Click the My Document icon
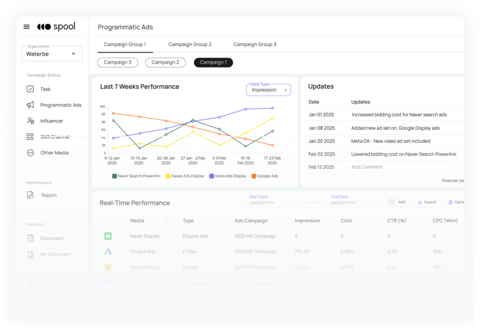The image size is (481, 331). coord(31,254)
